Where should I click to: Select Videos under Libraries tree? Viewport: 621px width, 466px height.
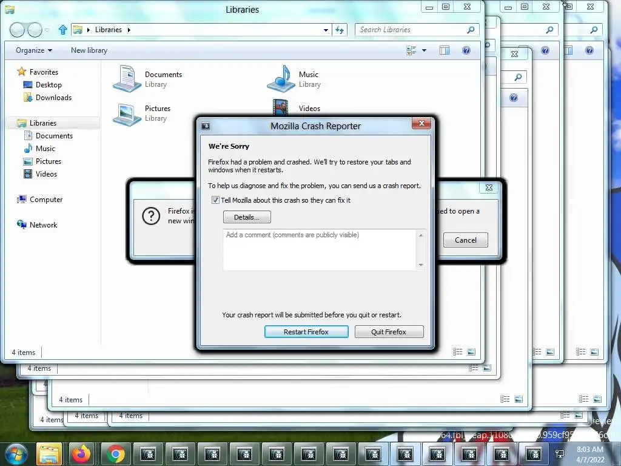pyautogui.click(x=41, y=174)
